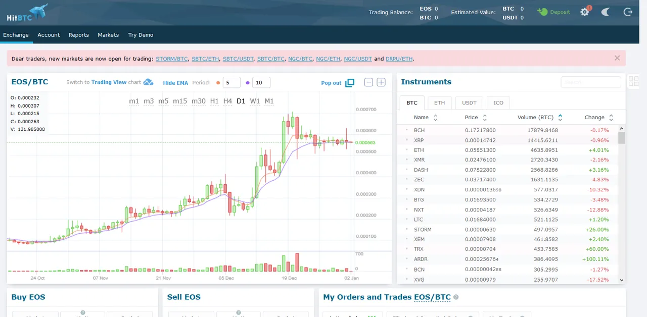Toggle Hide EMA on the chart
Viewport: 647px width, 317px height.
(x=175, y=83)
